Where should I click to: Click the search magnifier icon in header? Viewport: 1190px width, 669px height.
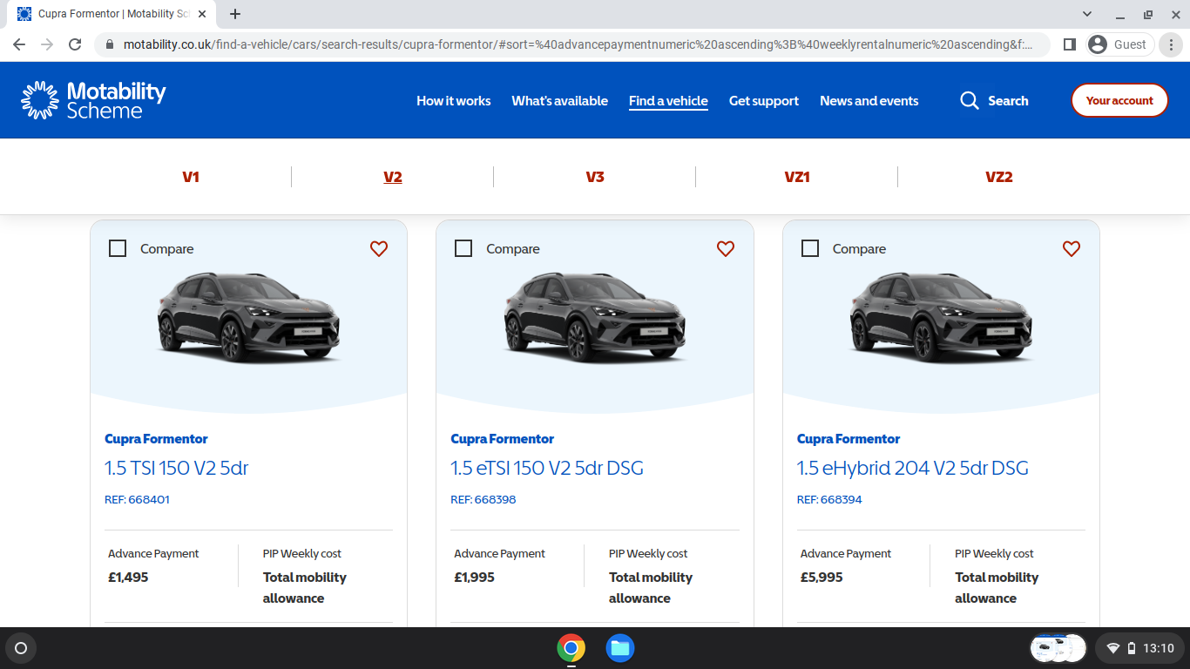coord(970,101)
